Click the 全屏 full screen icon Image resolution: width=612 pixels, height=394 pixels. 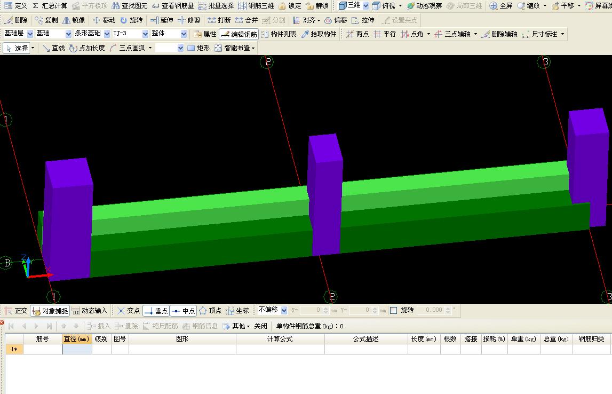click(500, 6)
